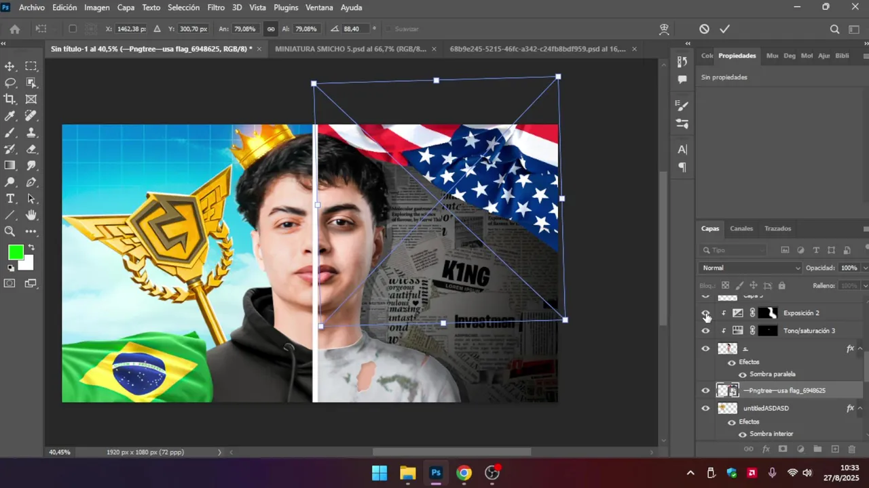Open the Ventana menu

click(x=319, y=7)
